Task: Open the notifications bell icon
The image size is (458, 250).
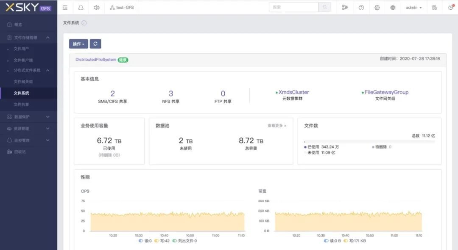Action: tap(81, 7)
